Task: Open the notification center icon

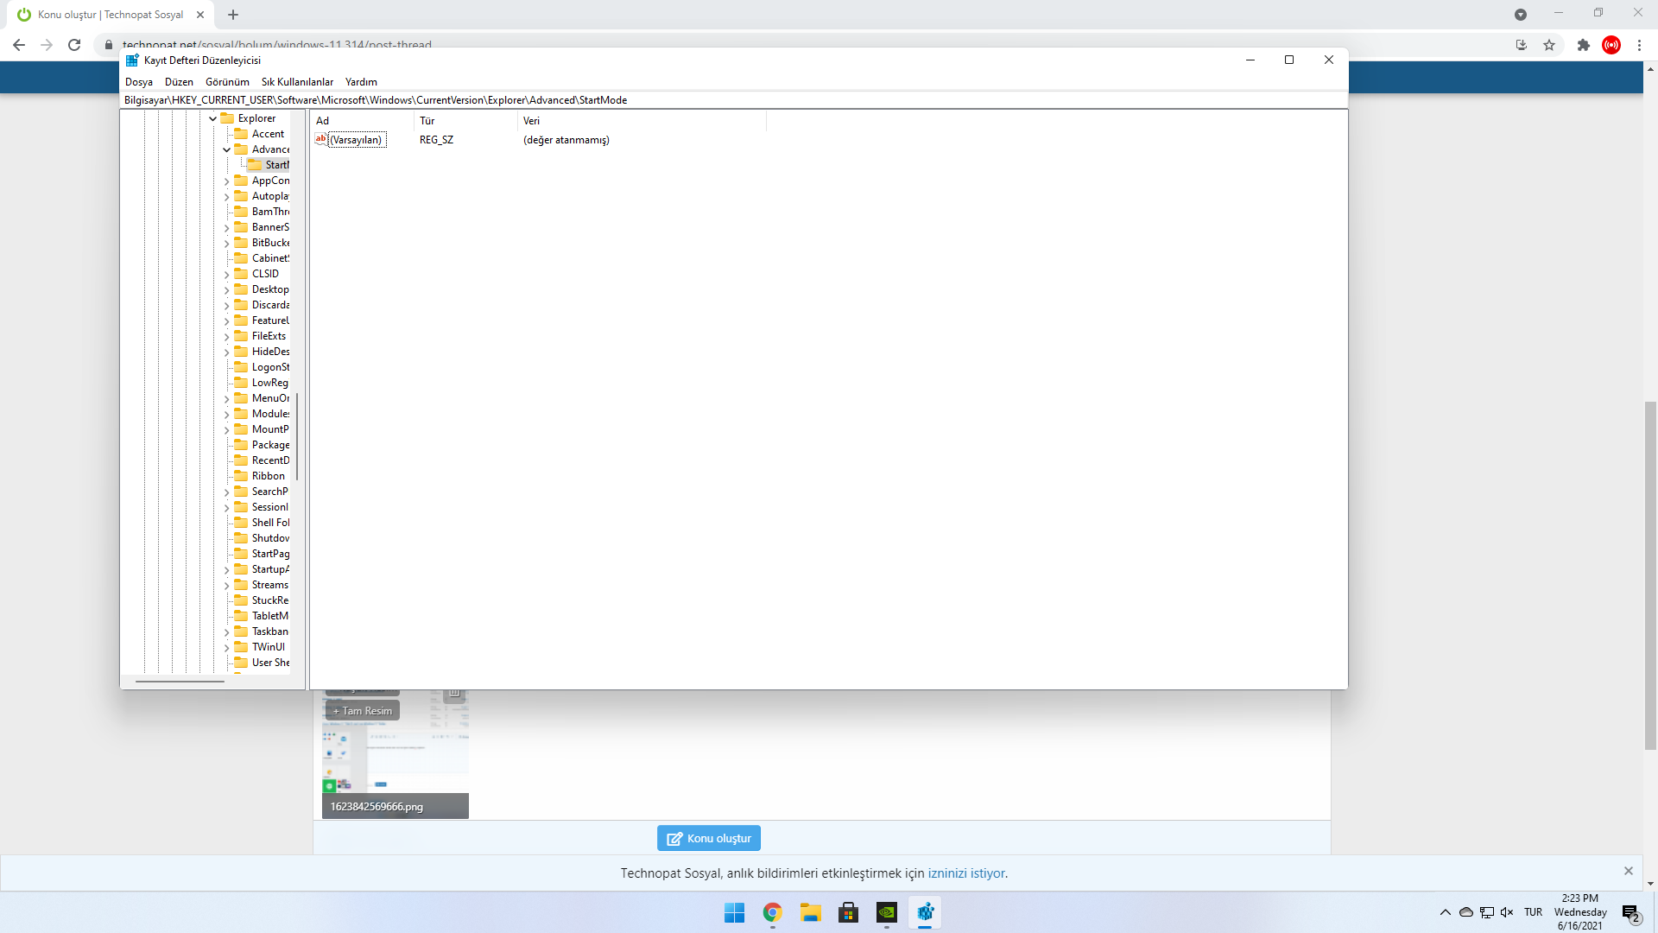Action: tap(1630, 912)
